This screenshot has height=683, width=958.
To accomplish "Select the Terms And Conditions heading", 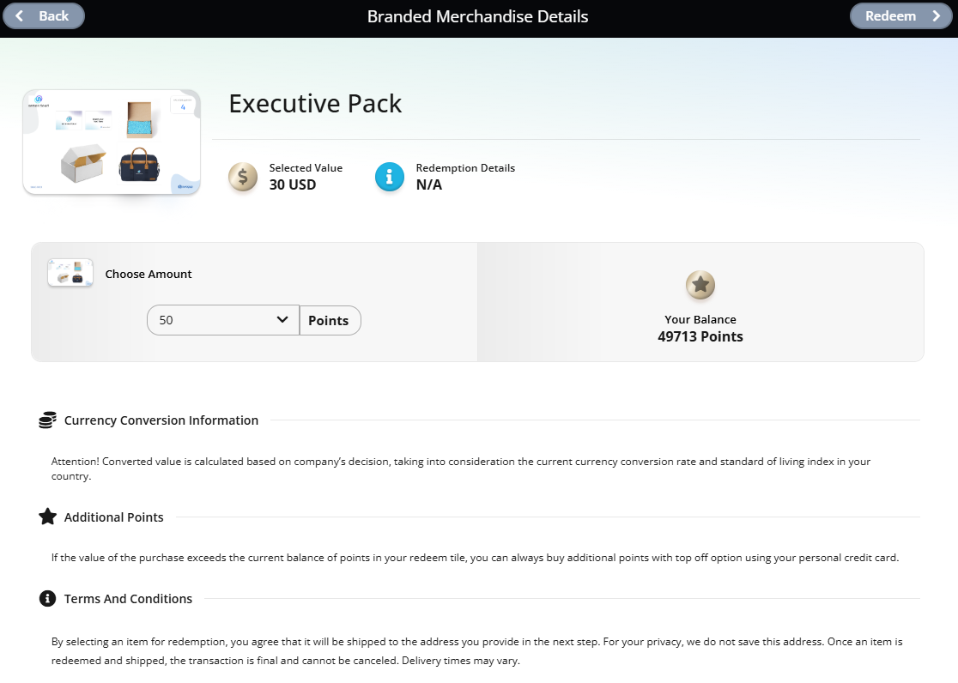I will coord(128,599).
